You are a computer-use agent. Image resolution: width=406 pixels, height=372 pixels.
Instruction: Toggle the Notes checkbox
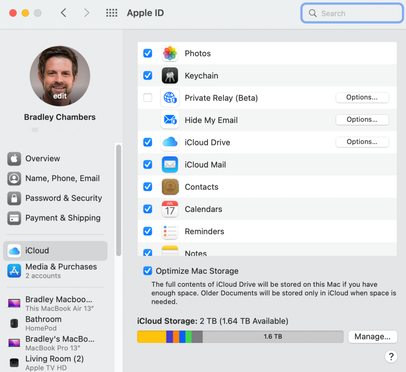(x=148, y=253)
